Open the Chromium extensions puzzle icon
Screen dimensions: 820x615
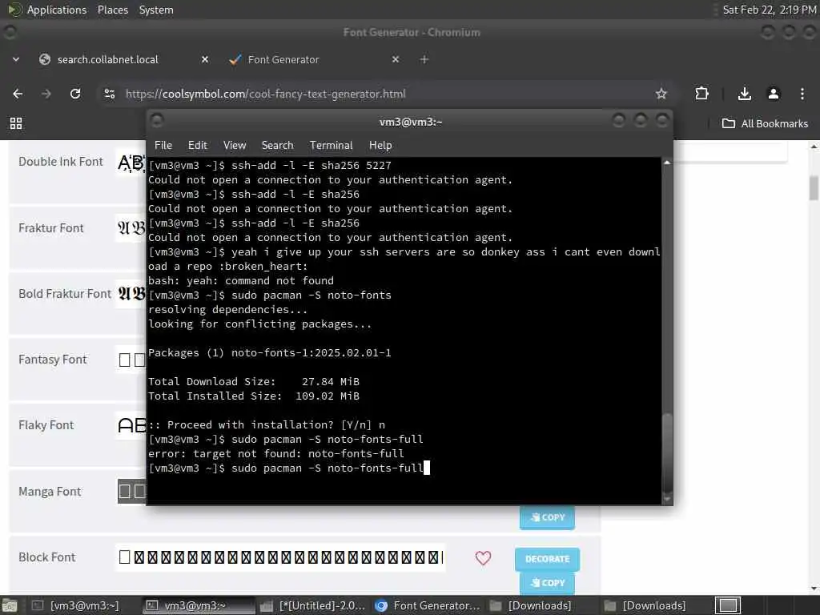coord(701,94)
